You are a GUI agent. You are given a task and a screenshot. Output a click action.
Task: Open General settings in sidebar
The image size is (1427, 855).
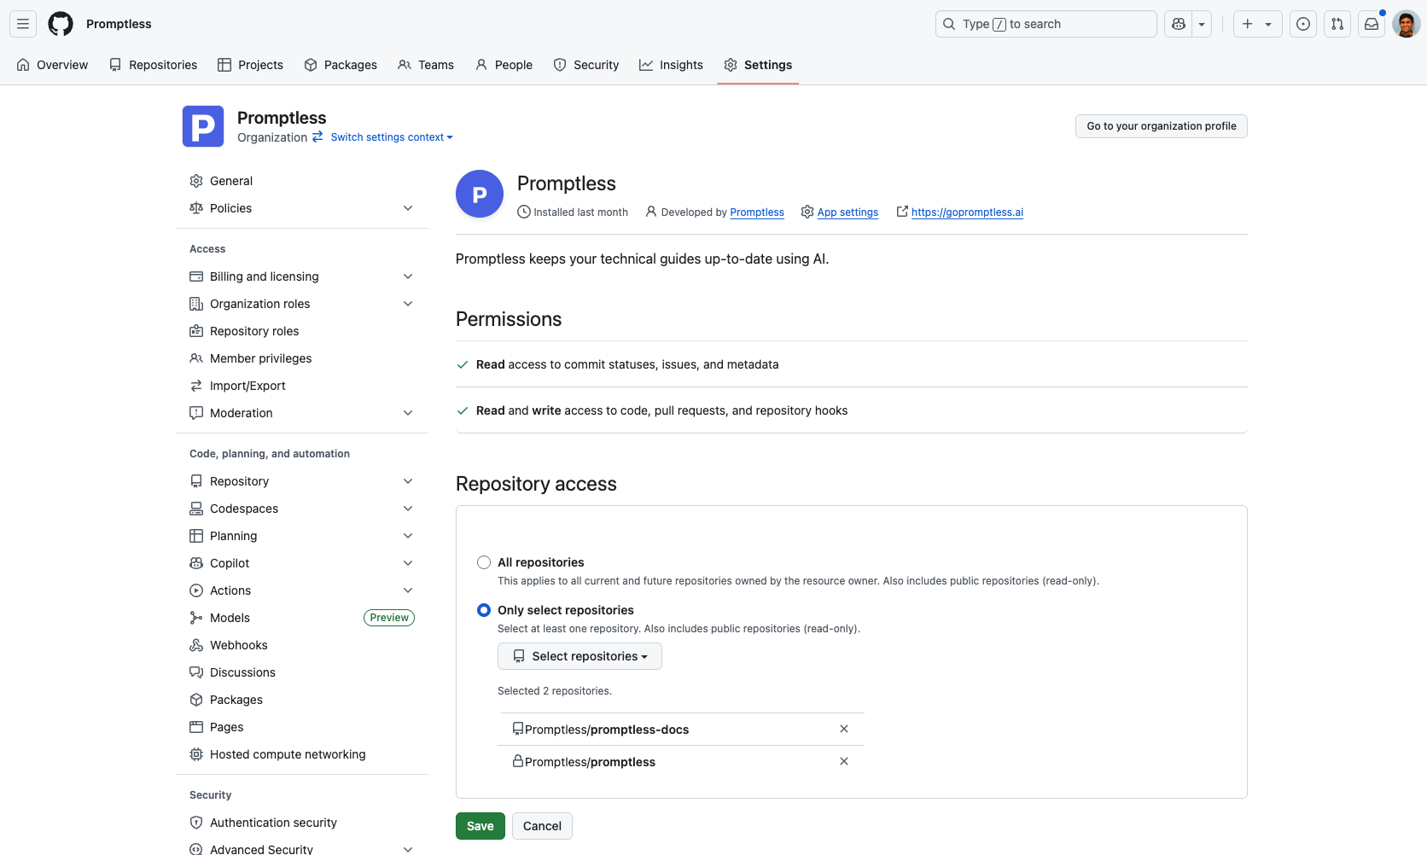click(x=302, y=181)
